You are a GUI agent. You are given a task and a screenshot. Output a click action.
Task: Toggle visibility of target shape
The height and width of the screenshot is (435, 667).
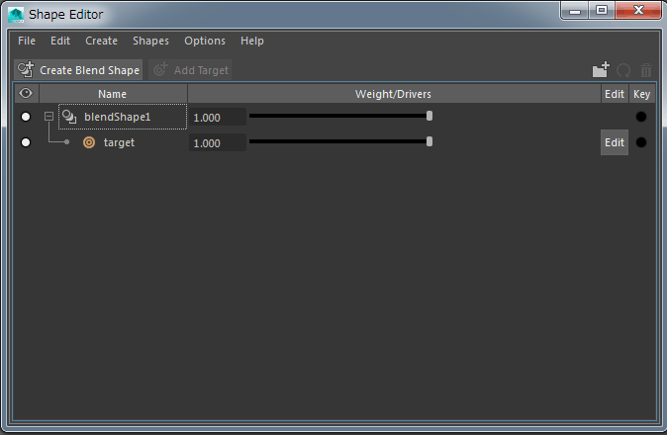tap(26, 142)
